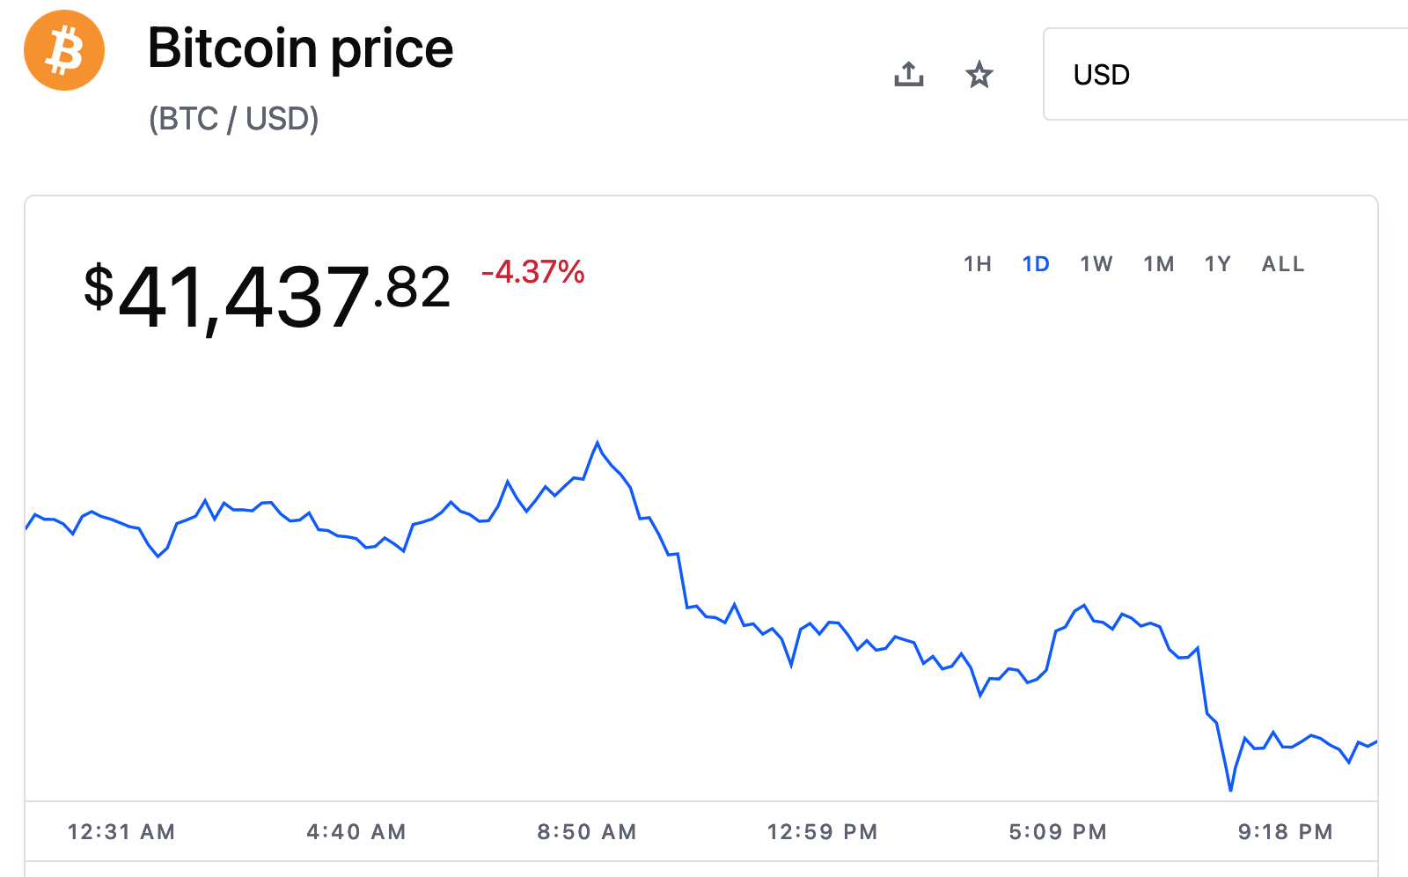Click the $41,437.82 price value
The image size is (1408, 877).
[x=267, y=296]
